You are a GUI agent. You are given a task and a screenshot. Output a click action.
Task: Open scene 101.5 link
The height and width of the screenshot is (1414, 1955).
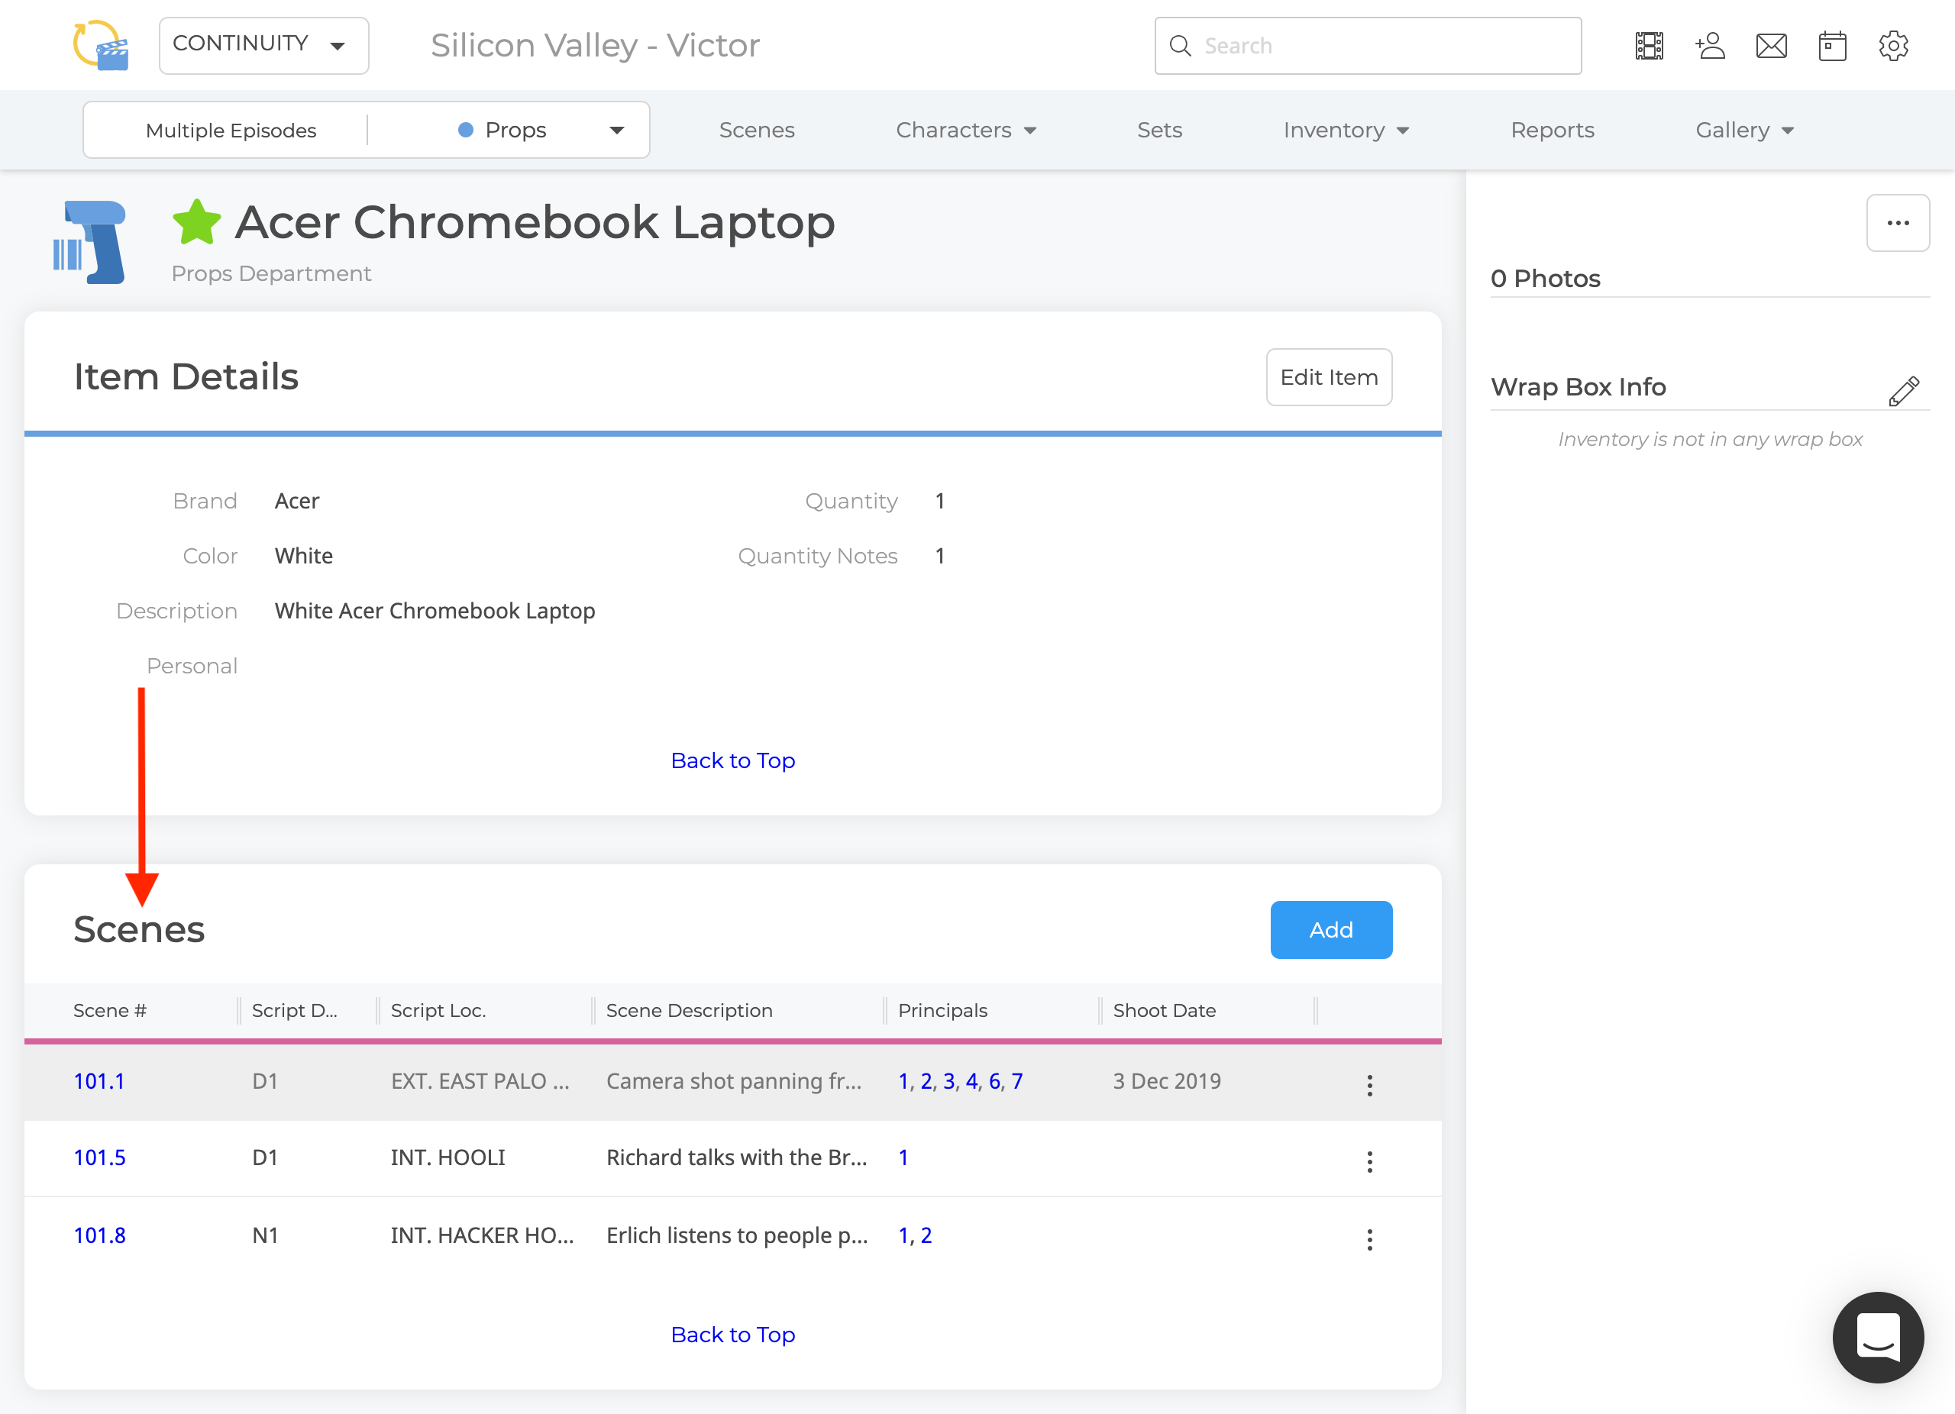[x=99, y=1158]
